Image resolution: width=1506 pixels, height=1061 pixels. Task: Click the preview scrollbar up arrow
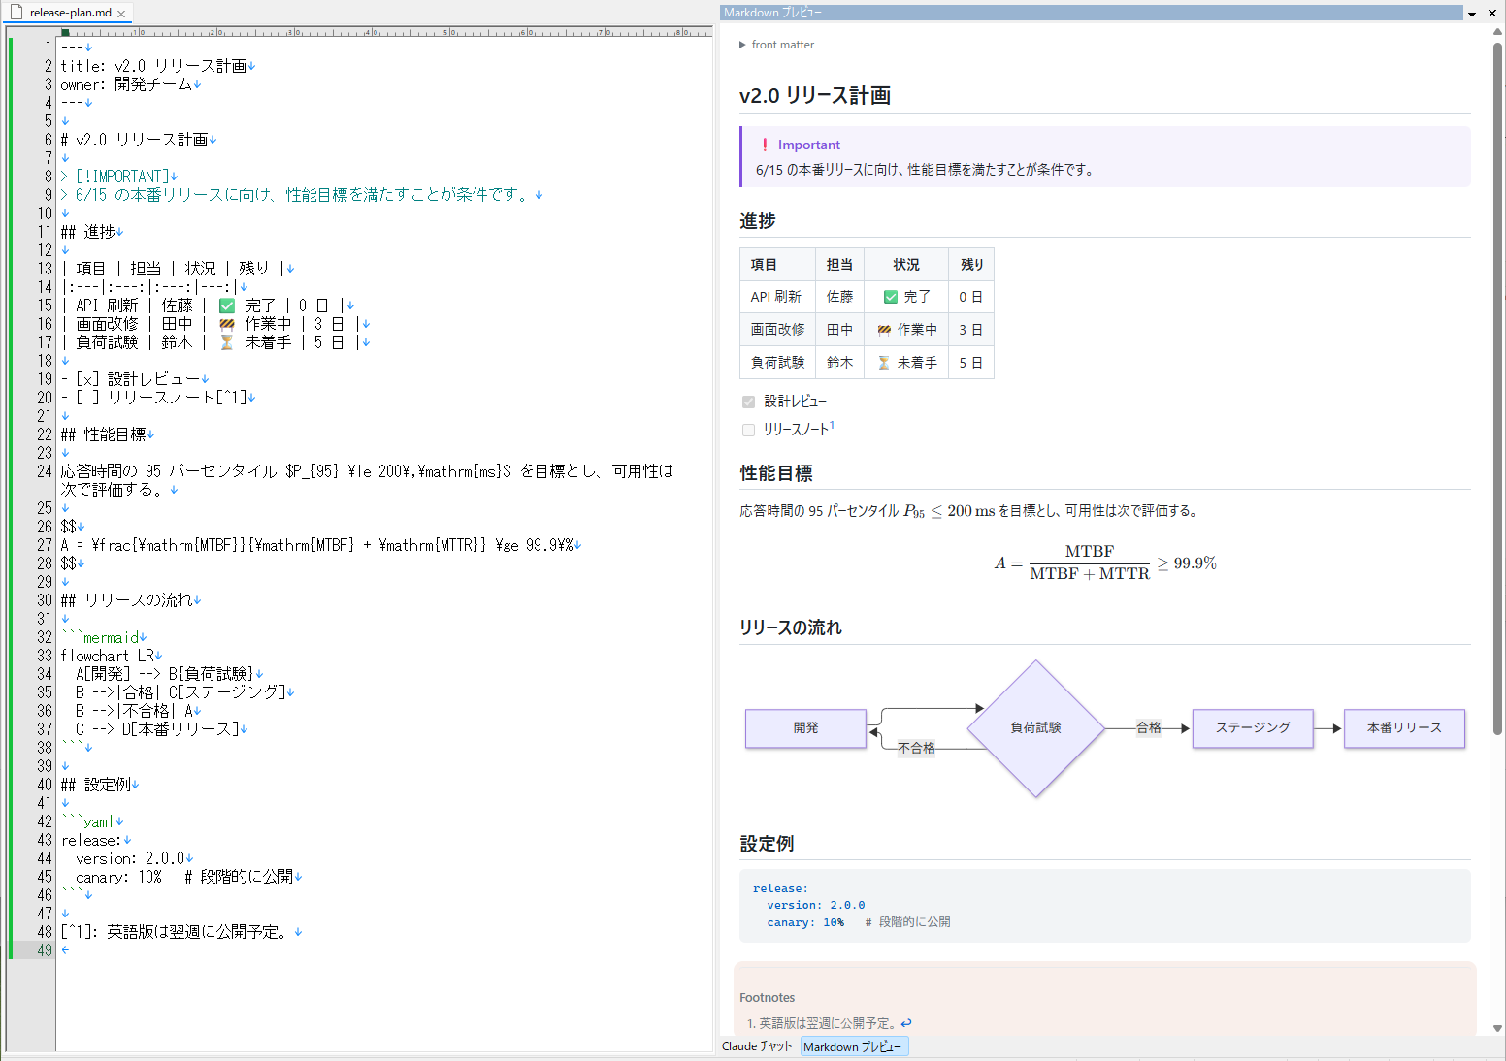tap(1497, 32)
